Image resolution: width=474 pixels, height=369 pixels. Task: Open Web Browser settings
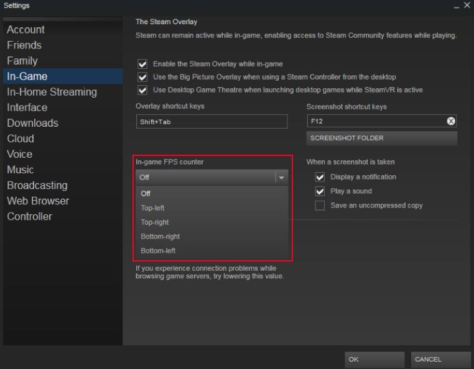click(63, 201)
